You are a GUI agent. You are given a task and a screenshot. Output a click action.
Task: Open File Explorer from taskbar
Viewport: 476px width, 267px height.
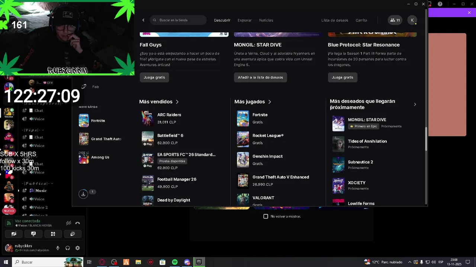coord(138,262)
